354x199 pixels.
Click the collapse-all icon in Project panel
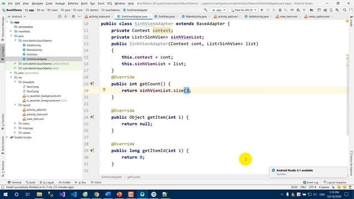(66, 17)
